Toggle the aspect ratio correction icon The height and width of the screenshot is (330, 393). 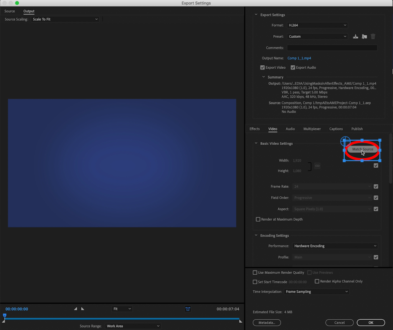[188, 309]
